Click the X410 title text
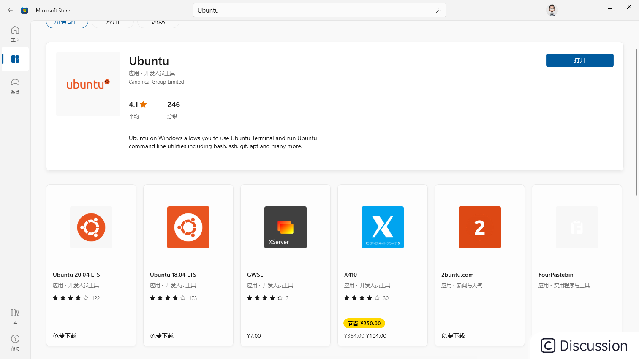 point(351,275)
